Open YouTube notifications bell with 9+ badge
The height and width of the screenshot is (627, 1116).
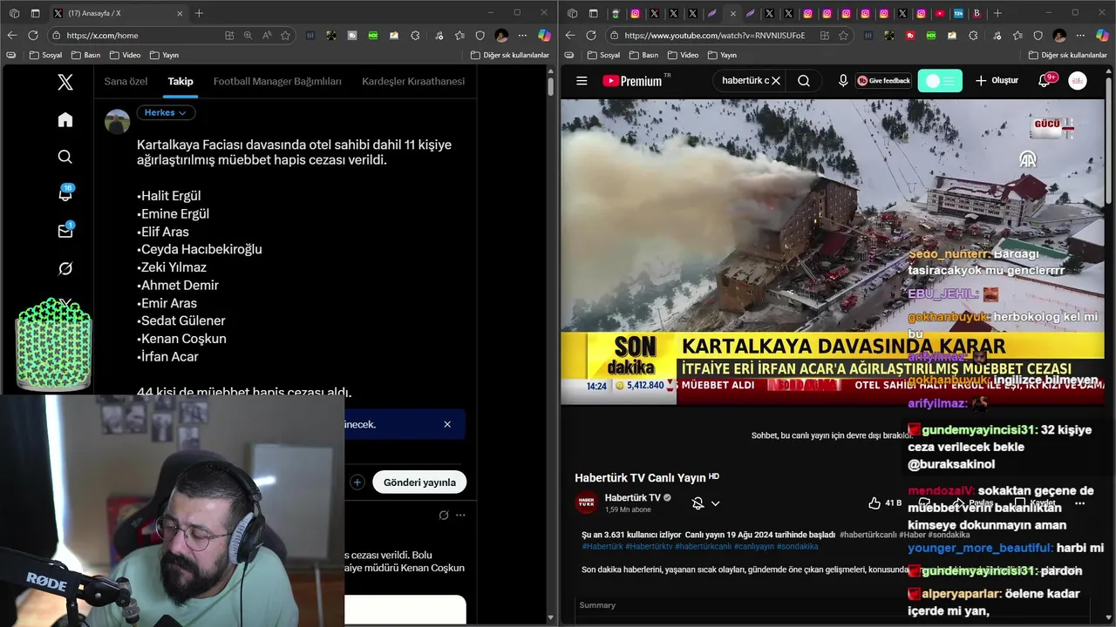1045,81
